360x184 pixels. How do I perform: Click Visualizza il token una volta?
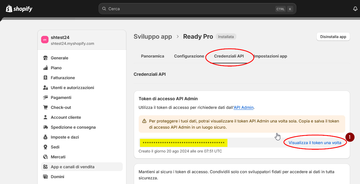(315, 143)
